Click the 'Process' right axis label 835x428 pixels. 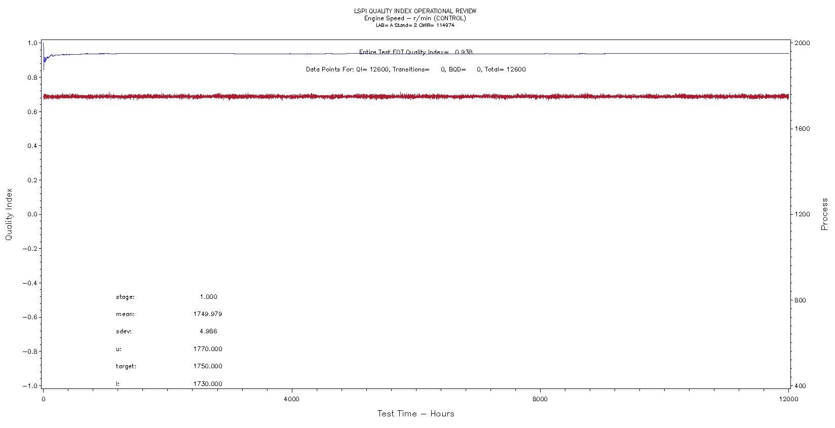click(824, 214)
